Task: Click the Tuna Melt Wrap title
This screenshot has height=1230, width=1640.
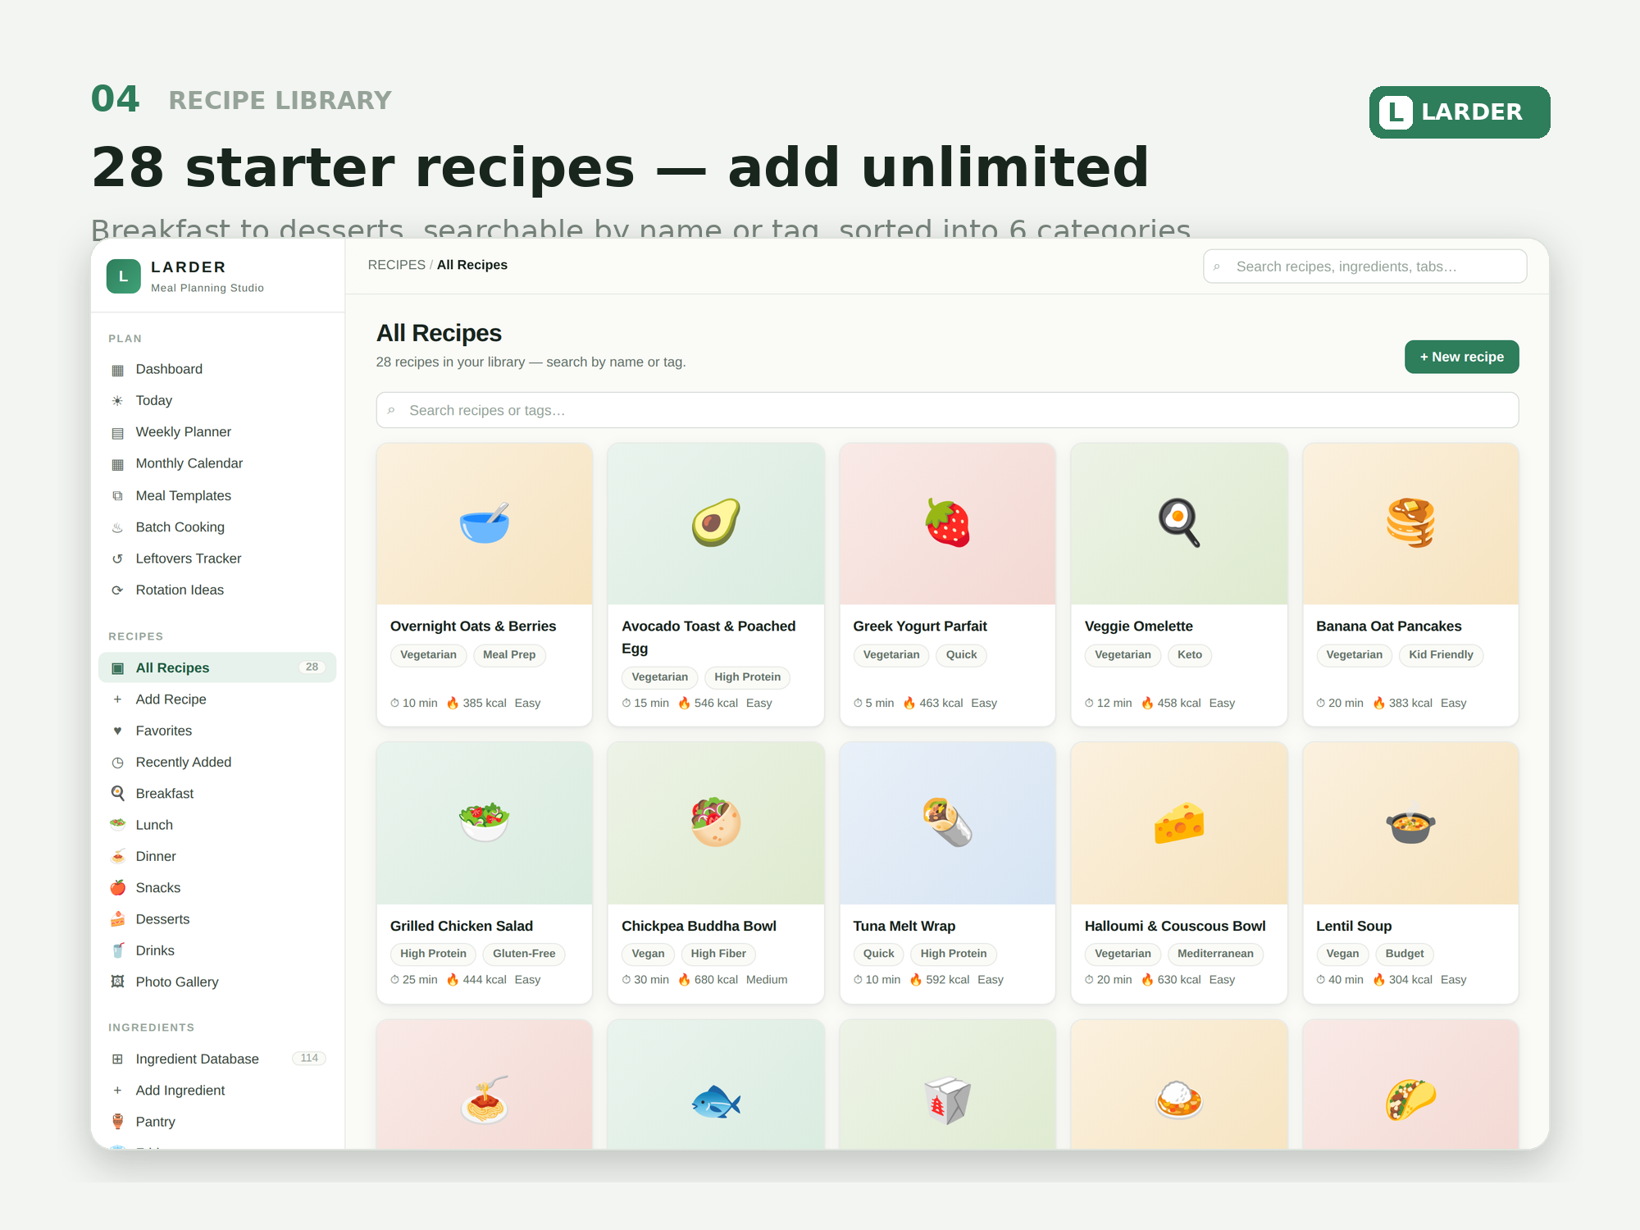Action: [904, 926]
